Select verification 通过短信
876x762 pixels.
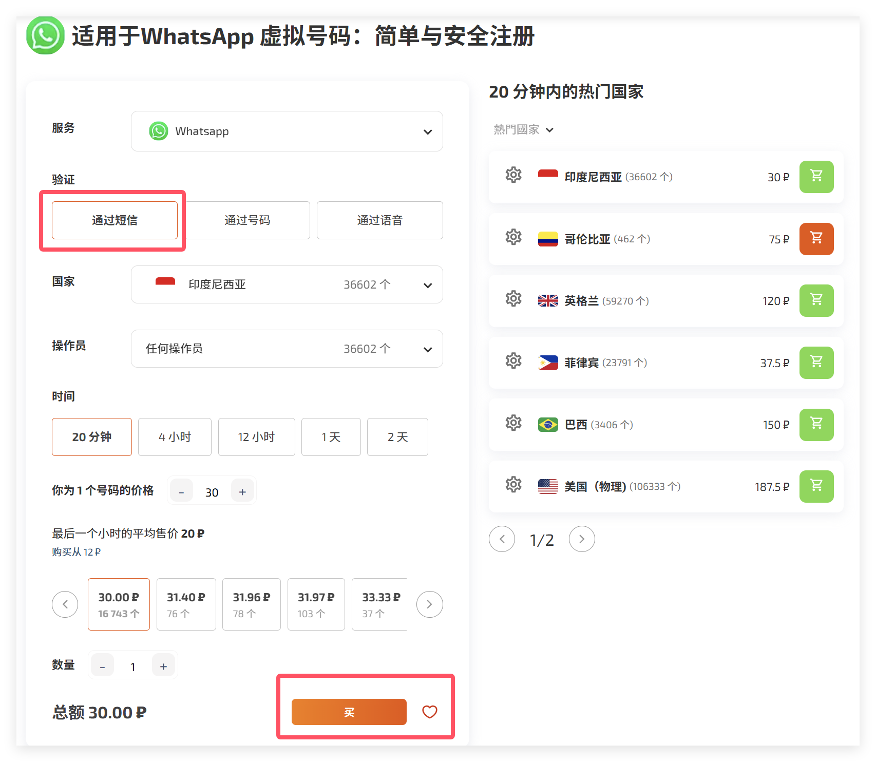point(115,220)
